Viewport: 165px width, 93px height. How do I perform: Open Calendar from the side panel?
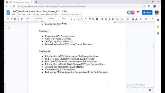(x=158, y=20)
